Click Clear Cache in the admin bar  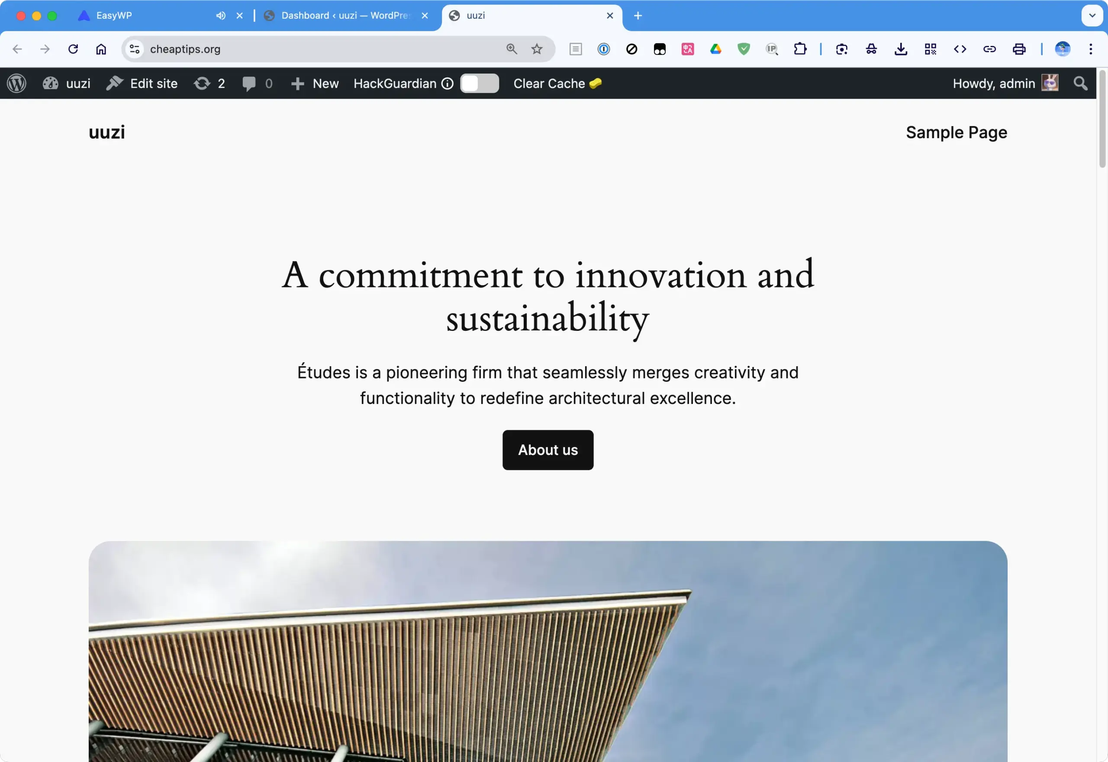point(557,84)
